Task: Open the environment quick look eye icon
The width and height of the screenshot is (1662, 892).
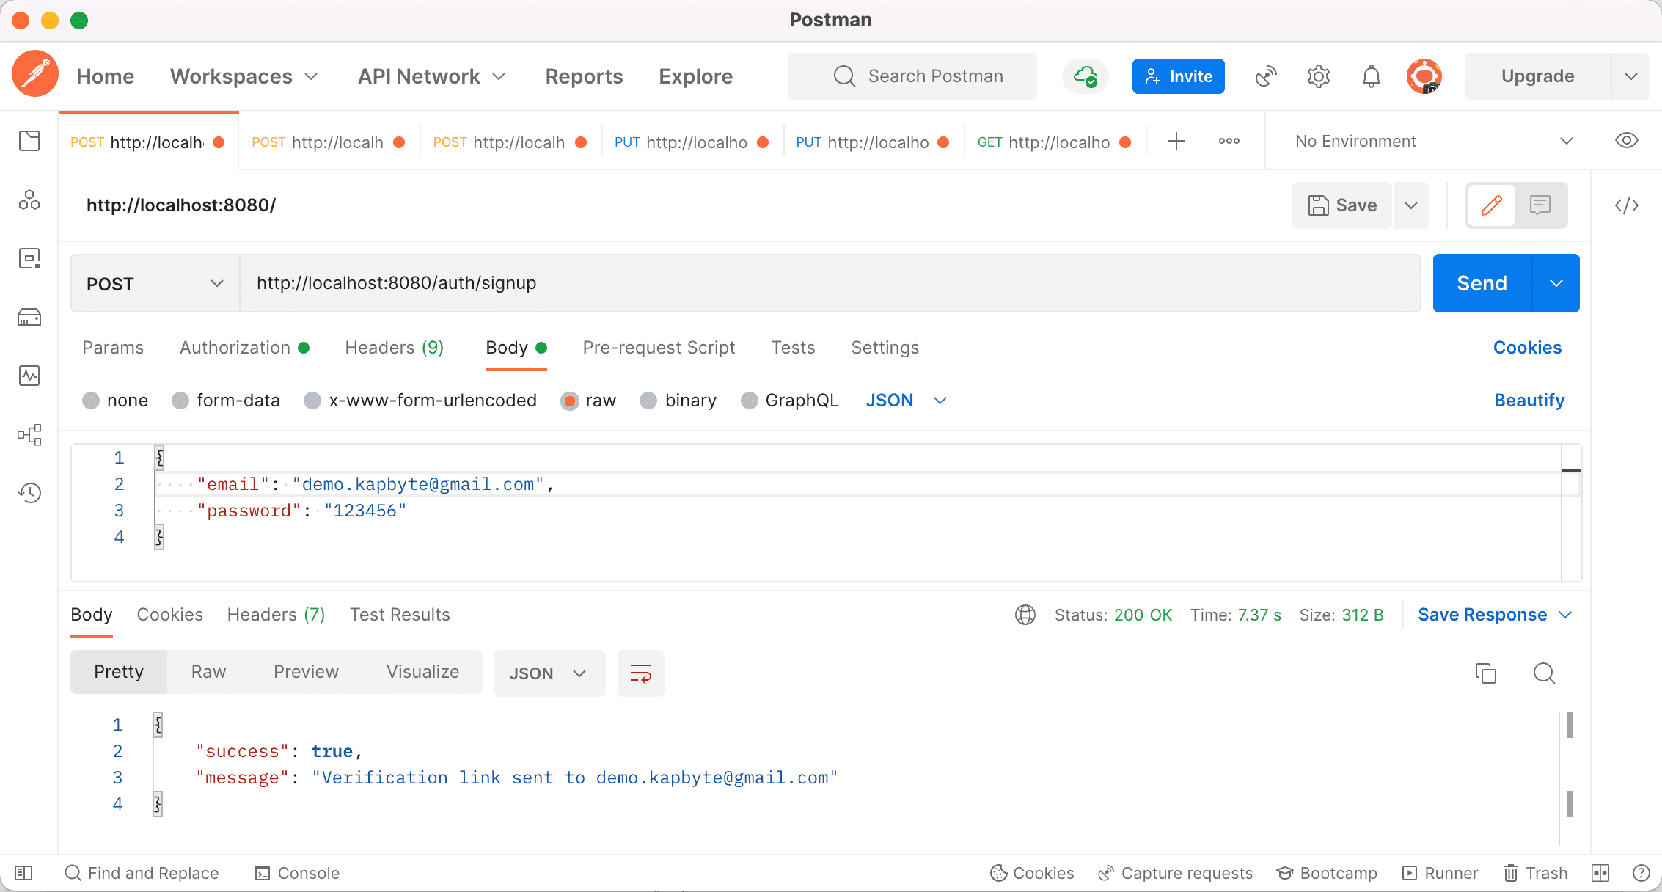Action: [x=1626, y=141]
